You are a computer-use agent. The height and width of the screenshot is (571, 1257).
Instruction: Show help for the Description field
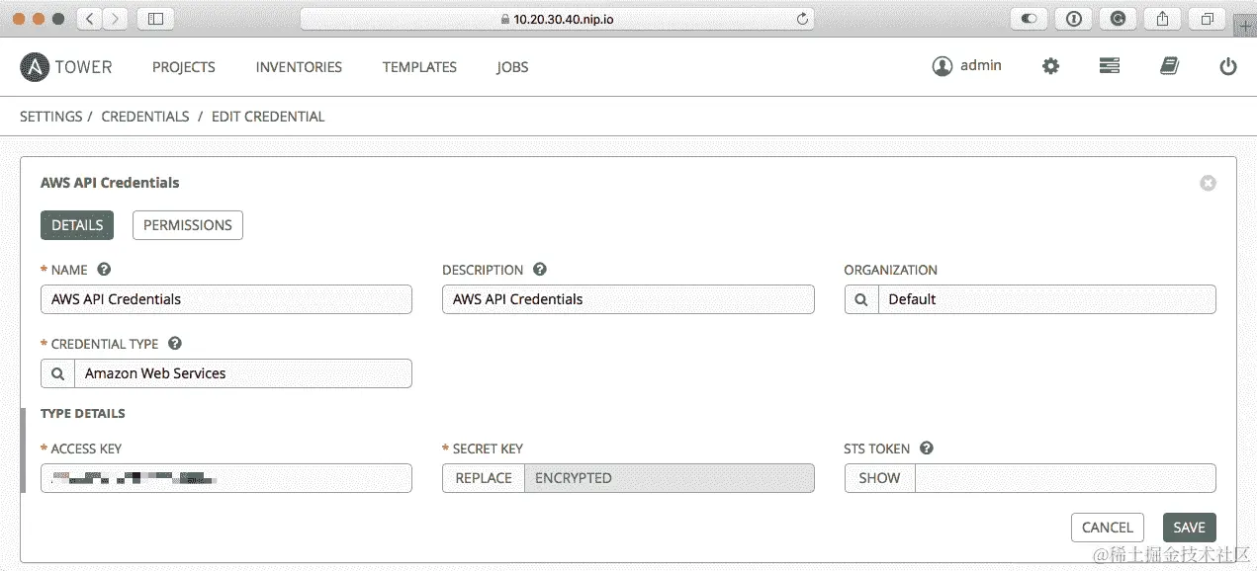pos(540,269)
